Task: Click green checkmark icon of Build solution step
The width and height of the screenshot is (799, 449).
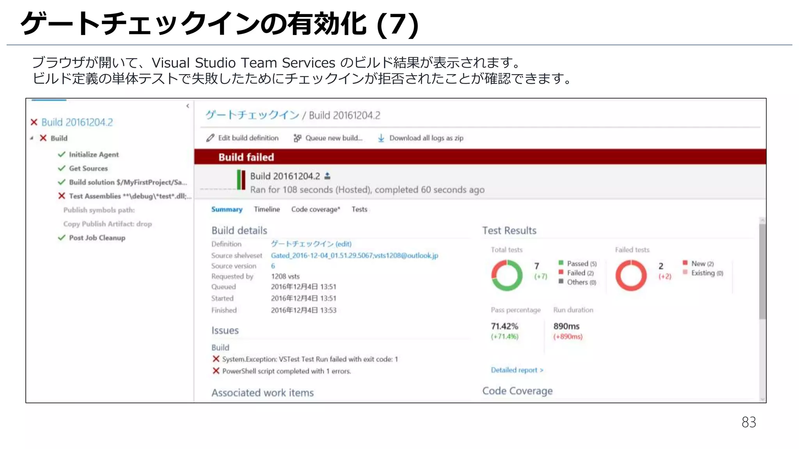Action: point(62,182)
